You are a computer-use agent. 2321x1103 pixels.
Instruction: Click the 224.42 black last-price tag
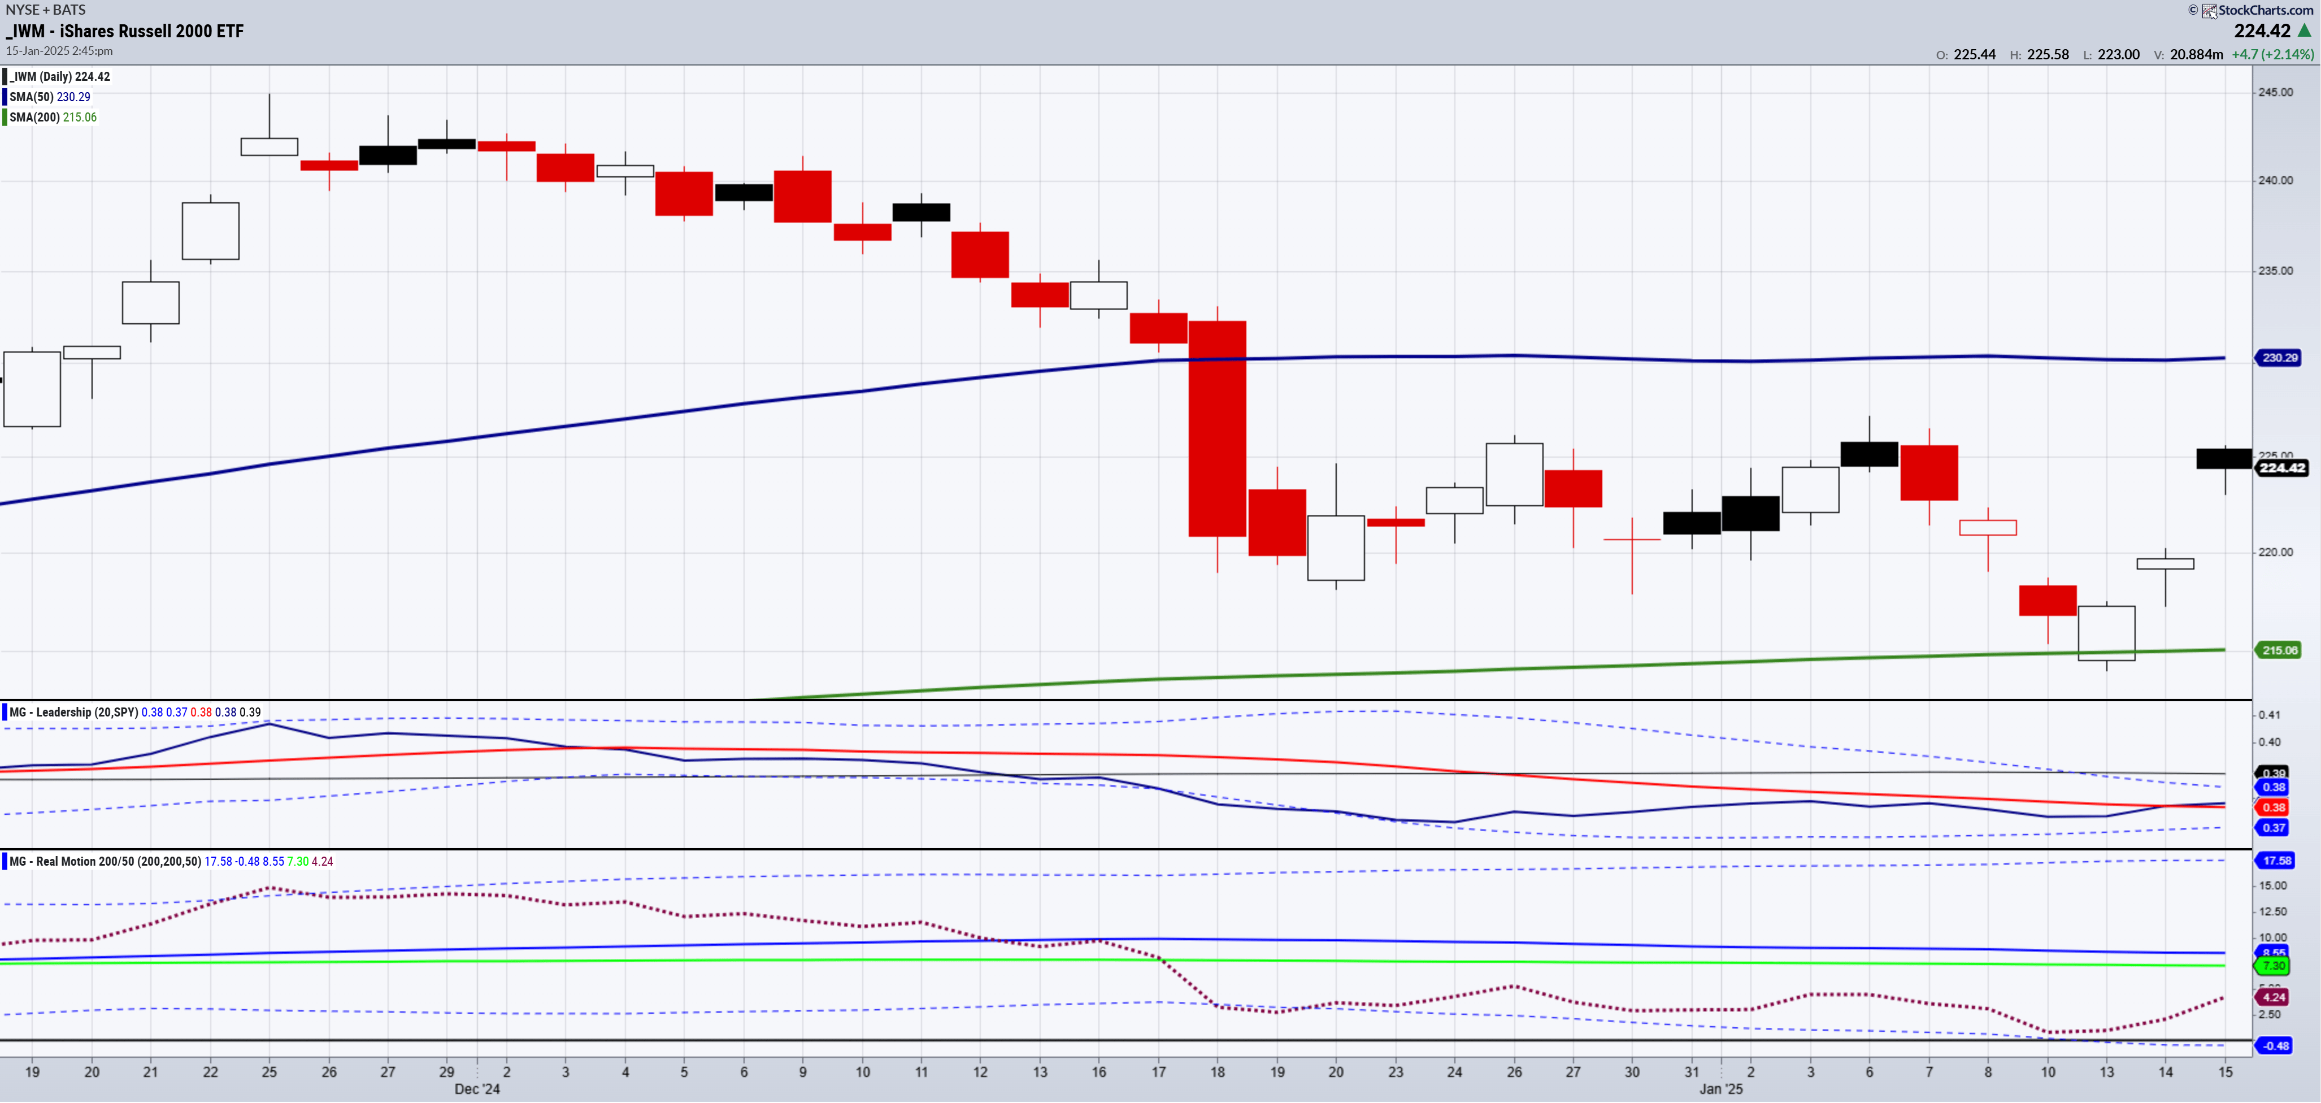click(x=2282, y=467)
